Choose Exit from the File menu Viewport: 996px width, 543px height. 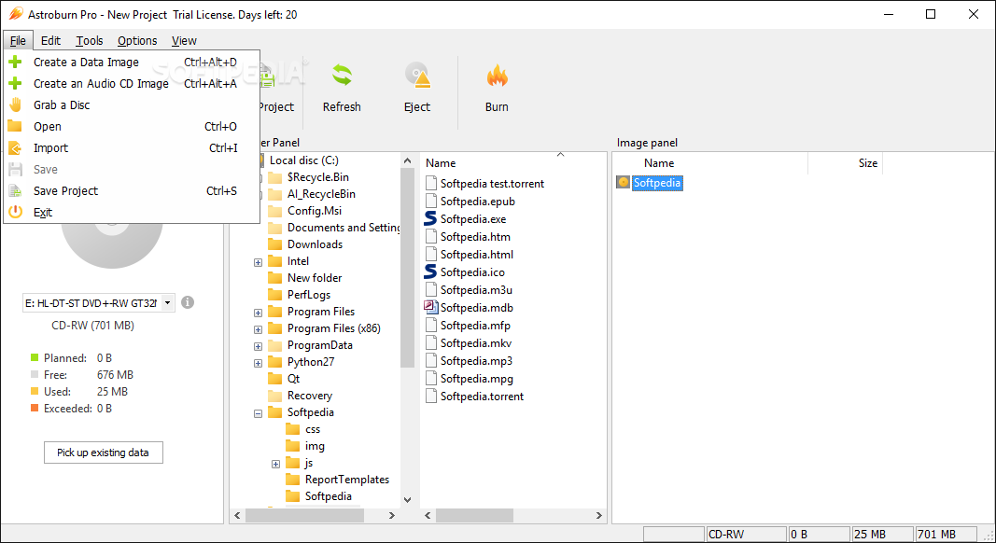132,212
